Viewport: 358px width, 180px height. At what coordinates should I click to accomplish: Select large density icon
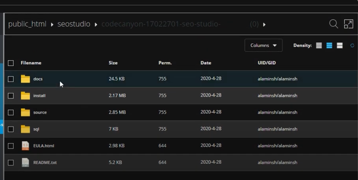(339, 46)
